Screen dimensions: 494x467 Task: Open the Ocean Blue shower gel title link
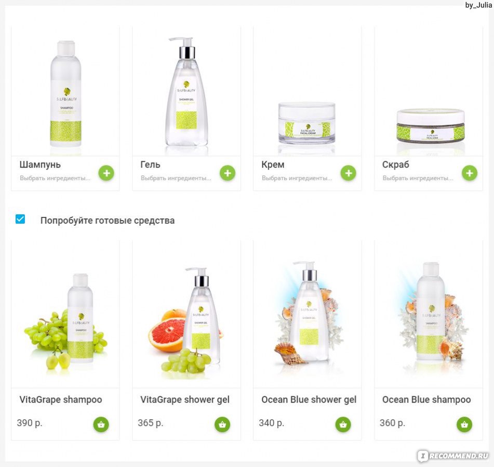pos(309,400)
